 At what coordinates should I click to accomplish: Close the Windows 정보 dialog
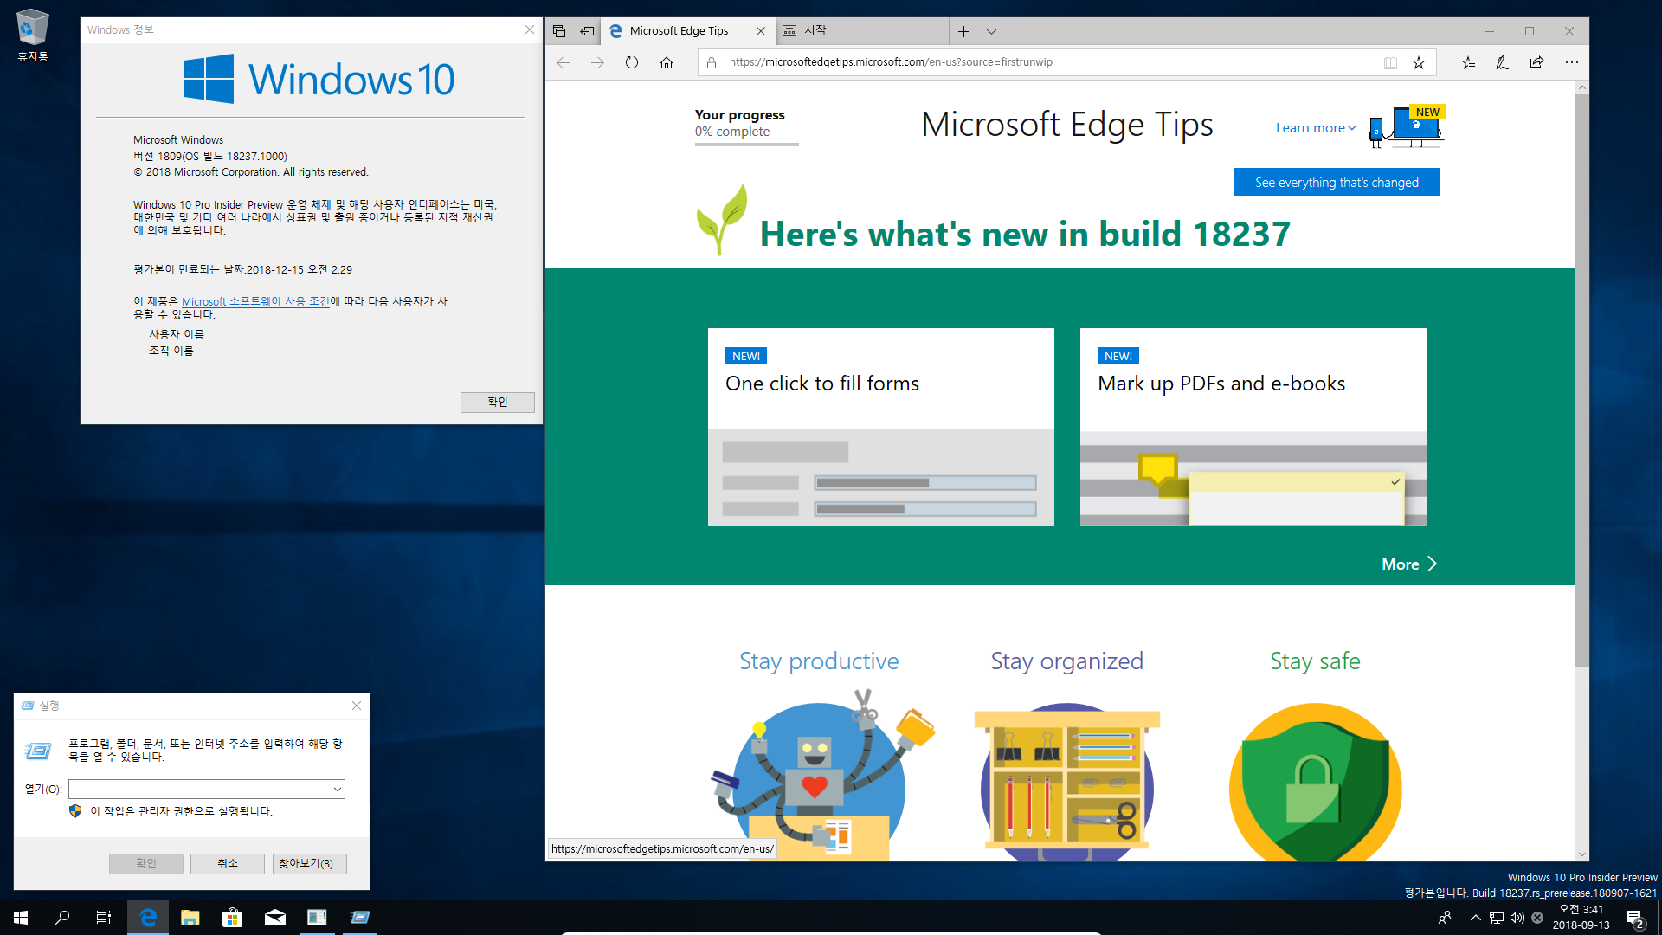coord(529,29)
